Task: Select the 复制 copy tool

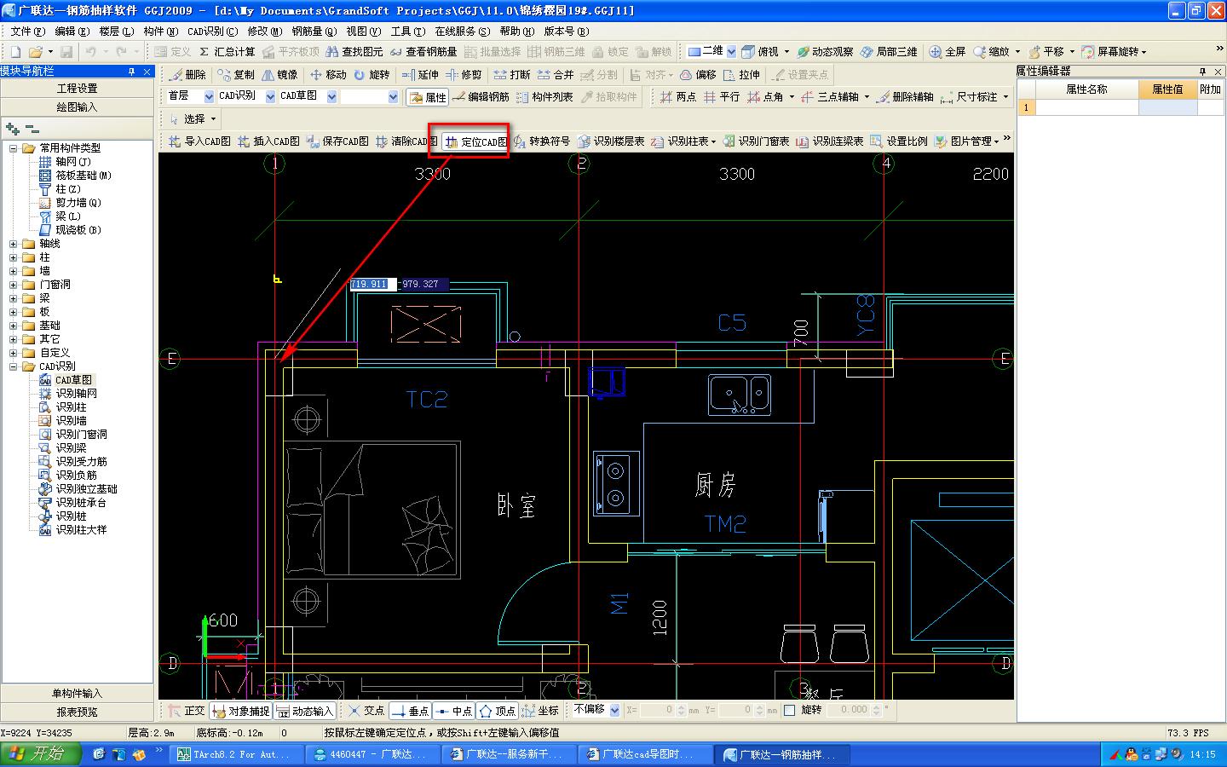Action: point(236,75)
